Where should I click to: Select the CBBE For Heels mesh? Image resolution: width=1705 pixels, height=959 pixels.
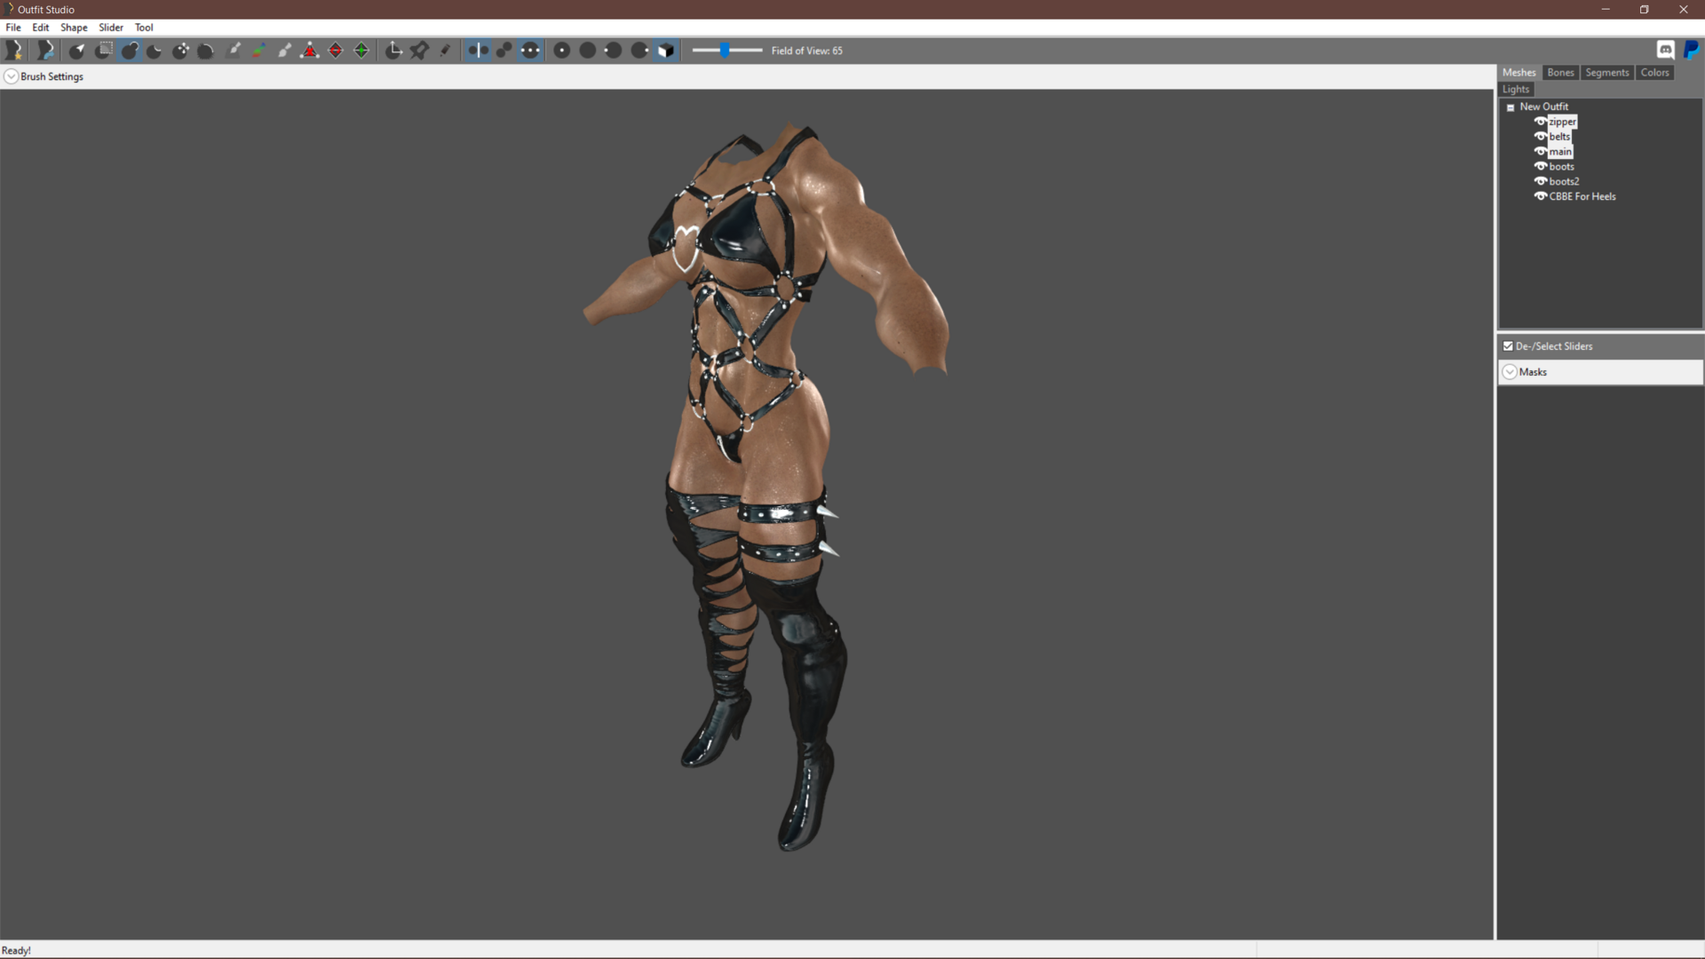(x=1582, y=196)
